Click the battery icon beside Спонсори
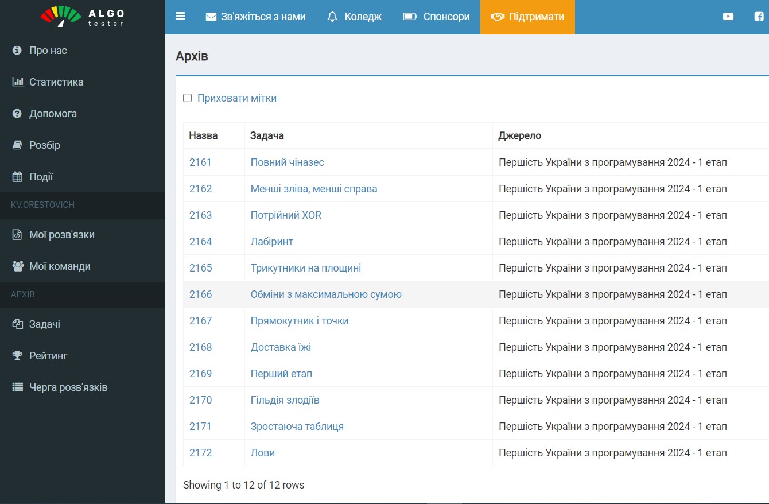 (x=410, y=17)
